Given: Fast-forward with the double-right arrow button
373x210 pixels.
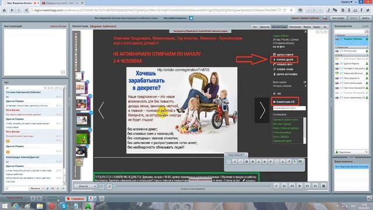Looking at the screenshot, I should tap(307, 186).
